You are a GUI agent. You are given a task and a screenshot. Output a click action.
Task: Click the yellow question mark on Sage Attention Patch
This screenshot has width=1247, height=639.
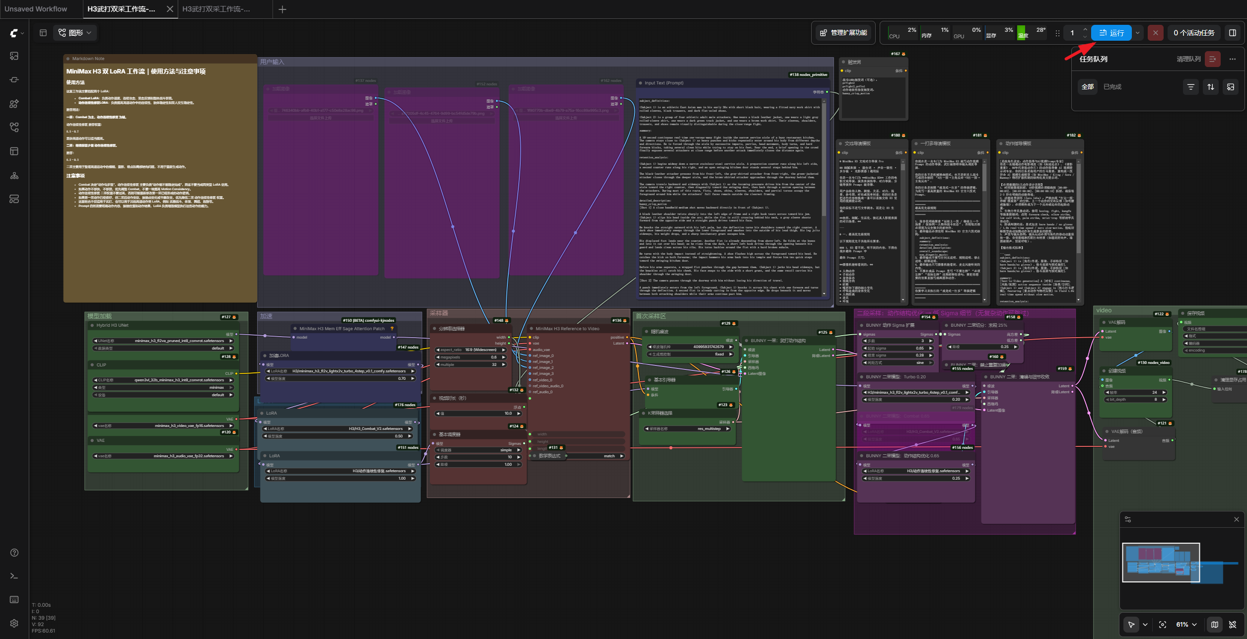pyautogui.click(x=392, y=329)
